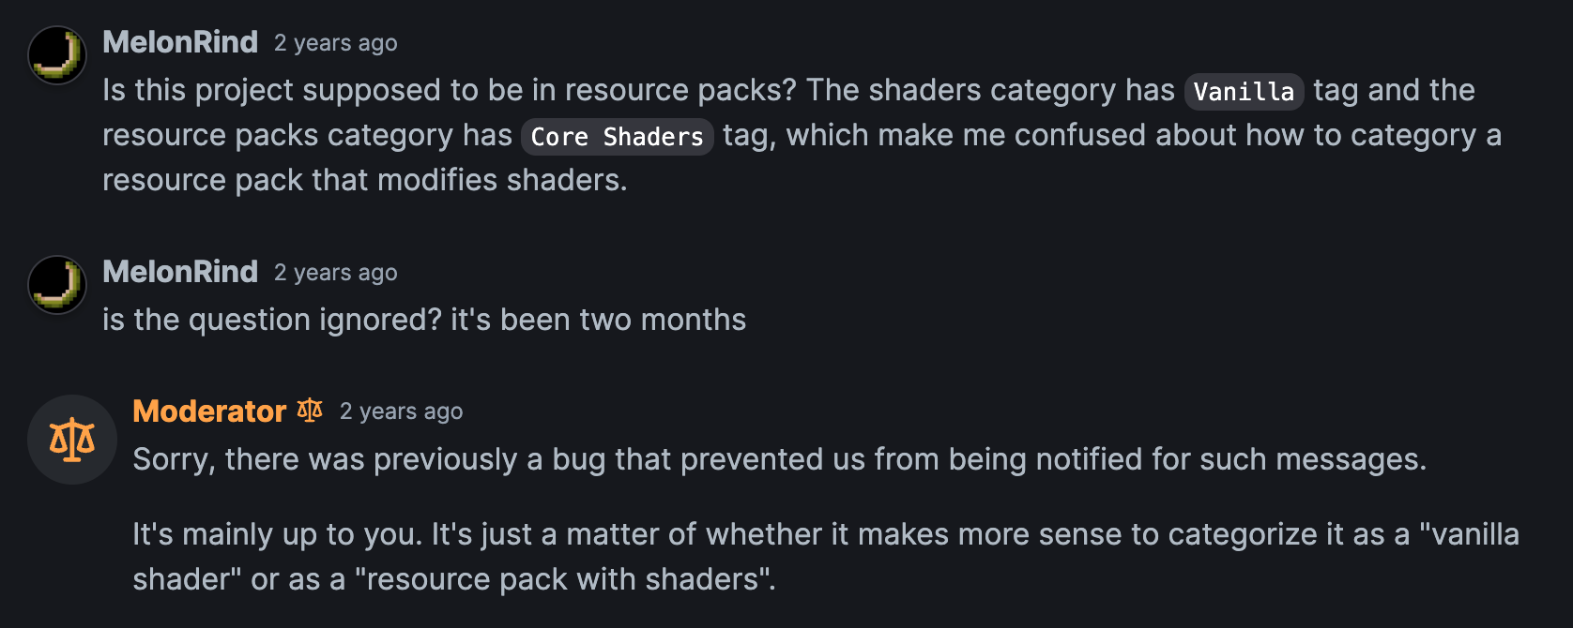Click the small scales badge beside Moderator
Viewport: 1573px width, 628px height.
coord(310,411)
